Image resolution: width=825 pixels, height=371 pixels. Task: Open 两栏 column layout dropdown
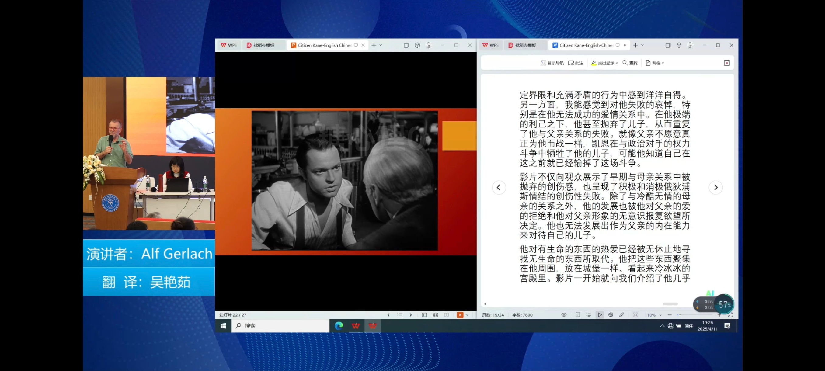[x=655, y=63]
